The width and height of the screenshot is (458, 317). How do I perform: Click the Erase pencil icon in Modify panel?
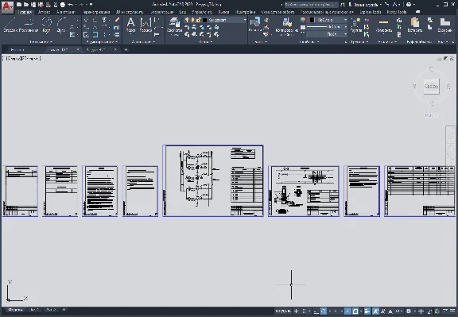[x=117, y=20]
